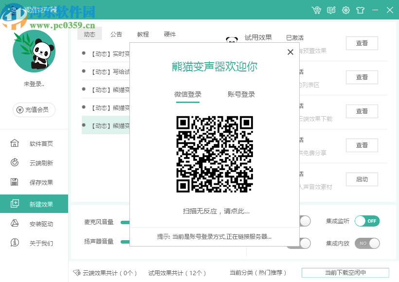Image resolution: width=399 pixels, height=282 pixels.
Task: Click the 未登录 status text under avatar
Action: tap(34, 84)
